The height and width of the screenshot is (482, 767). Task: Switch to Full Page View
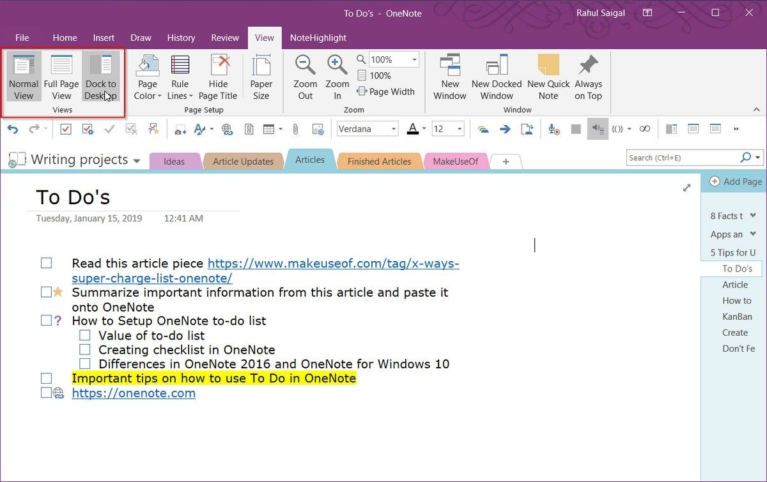[61, 75]
